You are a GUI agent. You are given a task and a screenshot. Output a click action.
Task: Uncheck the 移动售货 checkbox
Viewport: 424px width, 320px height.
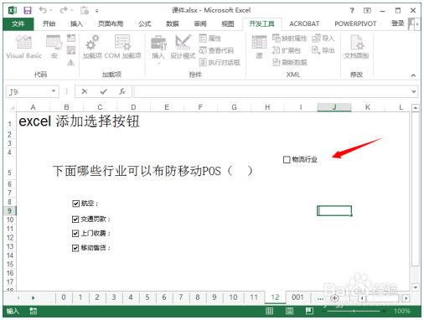pyautogui.click(x=75, y=248)
